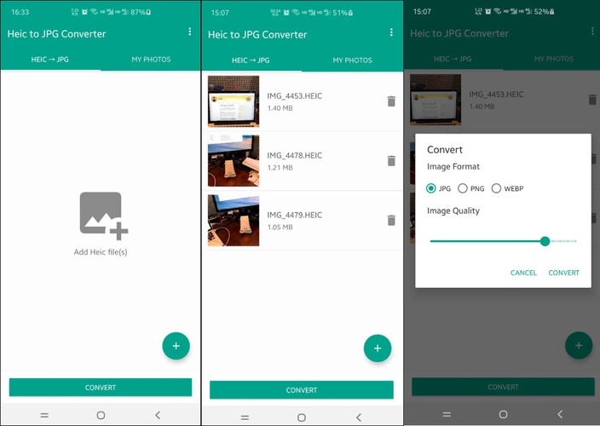The image size is (600, 426).
Task: Tap the 1.21 MB file size text
Action: click(280, 168)
